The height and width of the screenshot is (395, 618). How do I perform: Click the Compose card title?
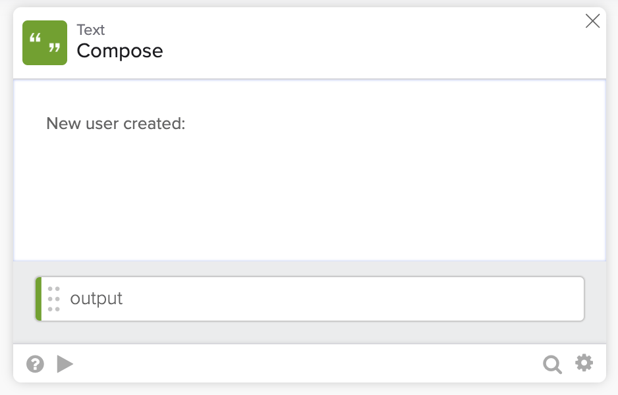[x=120, y=51]
